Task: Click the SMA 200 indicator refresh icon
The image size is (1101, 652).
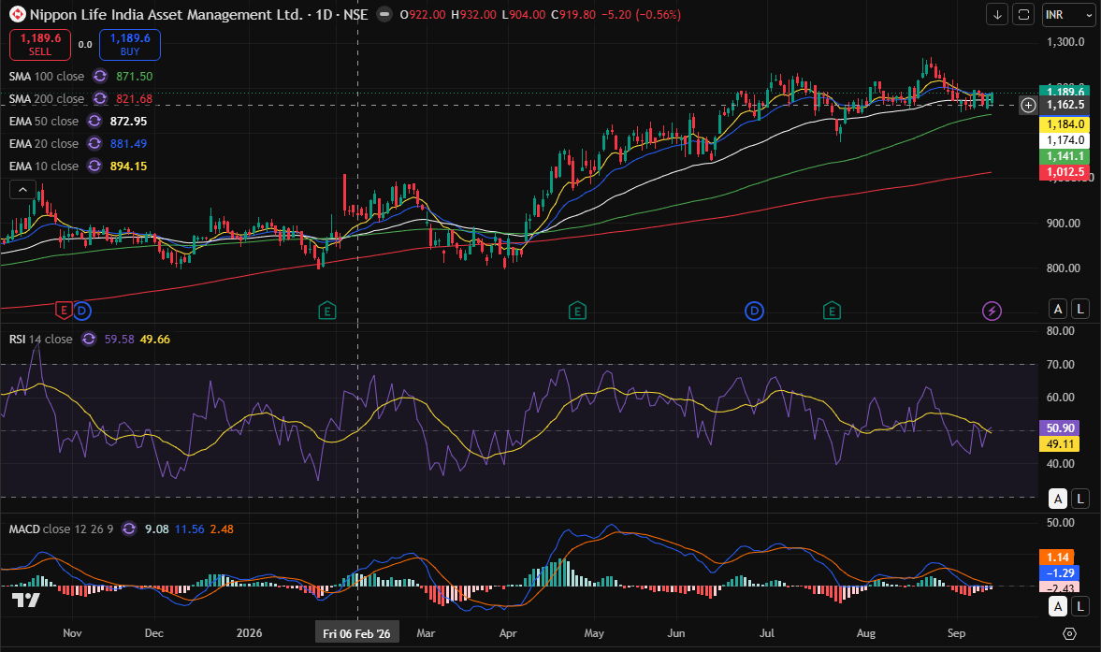Action: (100, 98)
